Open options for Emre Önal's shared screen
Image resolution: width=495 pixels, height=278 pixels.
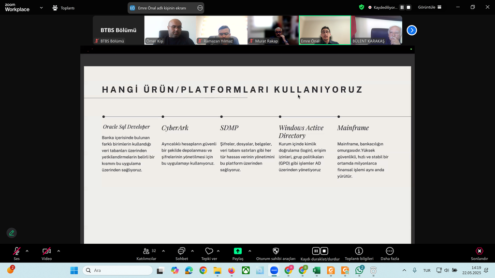(200, 8)
